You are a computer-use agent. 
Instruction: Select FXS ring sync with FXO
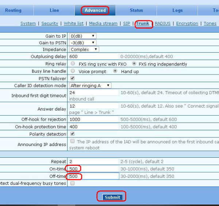point(73,64)
